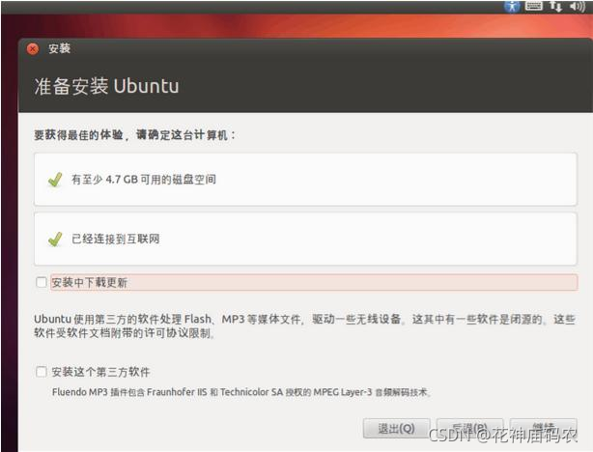Enable the 安装这个第三方软件 checkbox

tap(42, 372)
